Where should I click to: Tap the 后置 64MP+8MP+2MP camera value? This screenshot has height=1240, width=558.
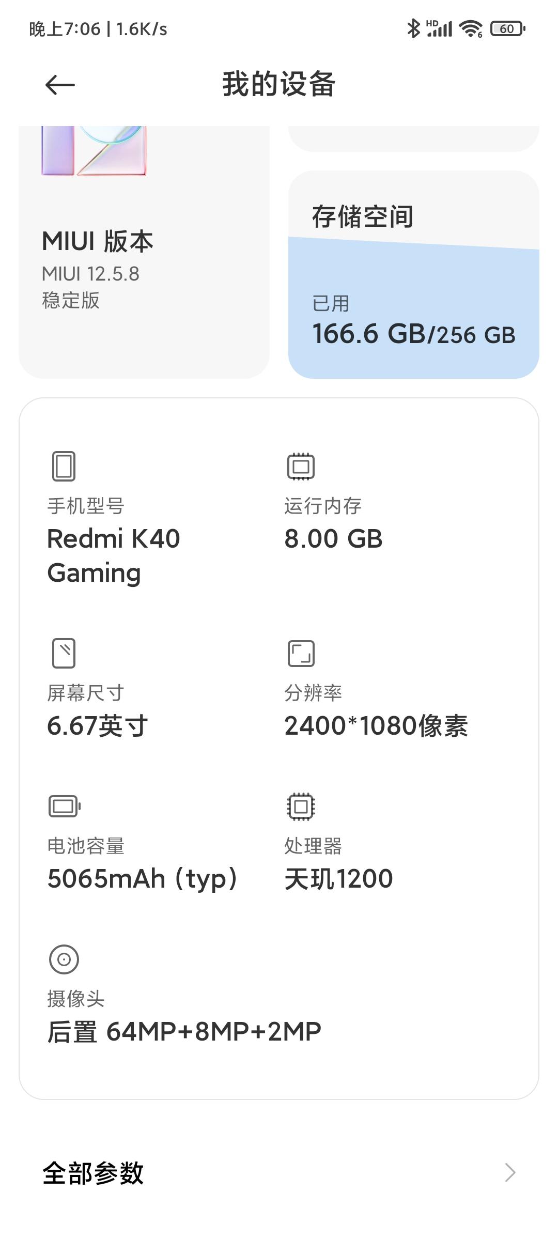[x=184, y=1032]
